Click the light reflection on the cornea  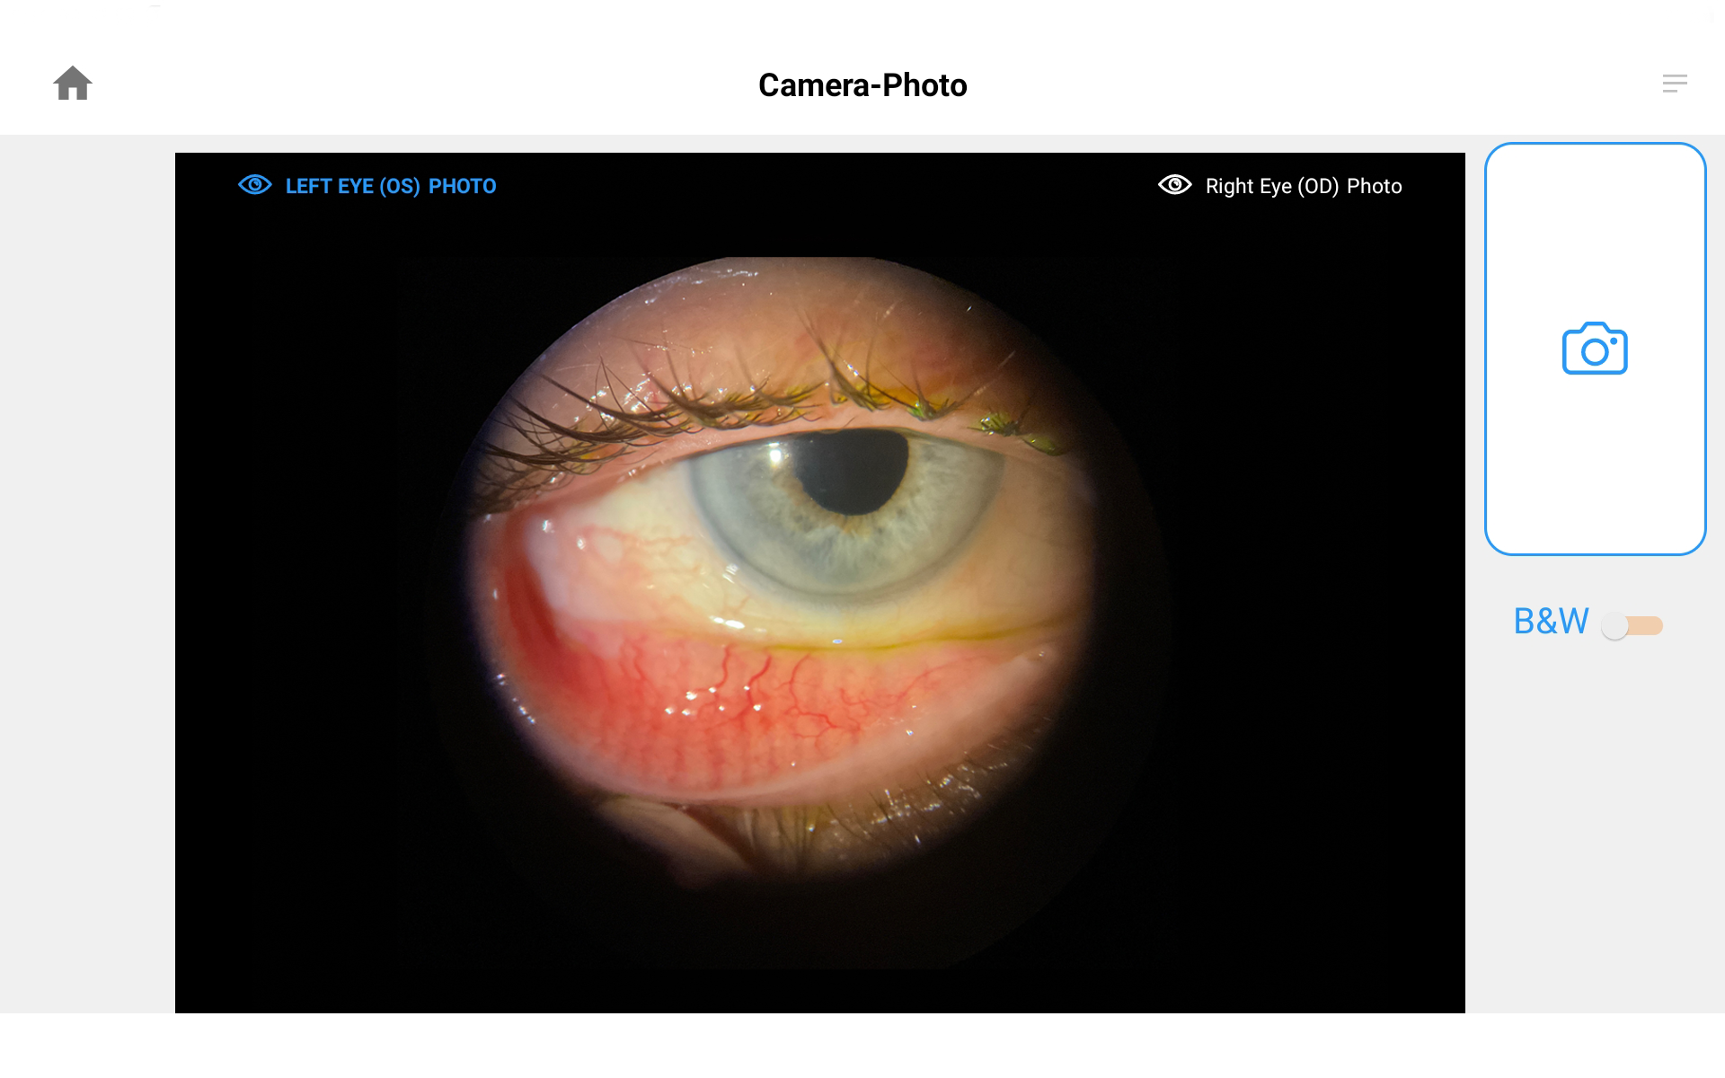775,458
